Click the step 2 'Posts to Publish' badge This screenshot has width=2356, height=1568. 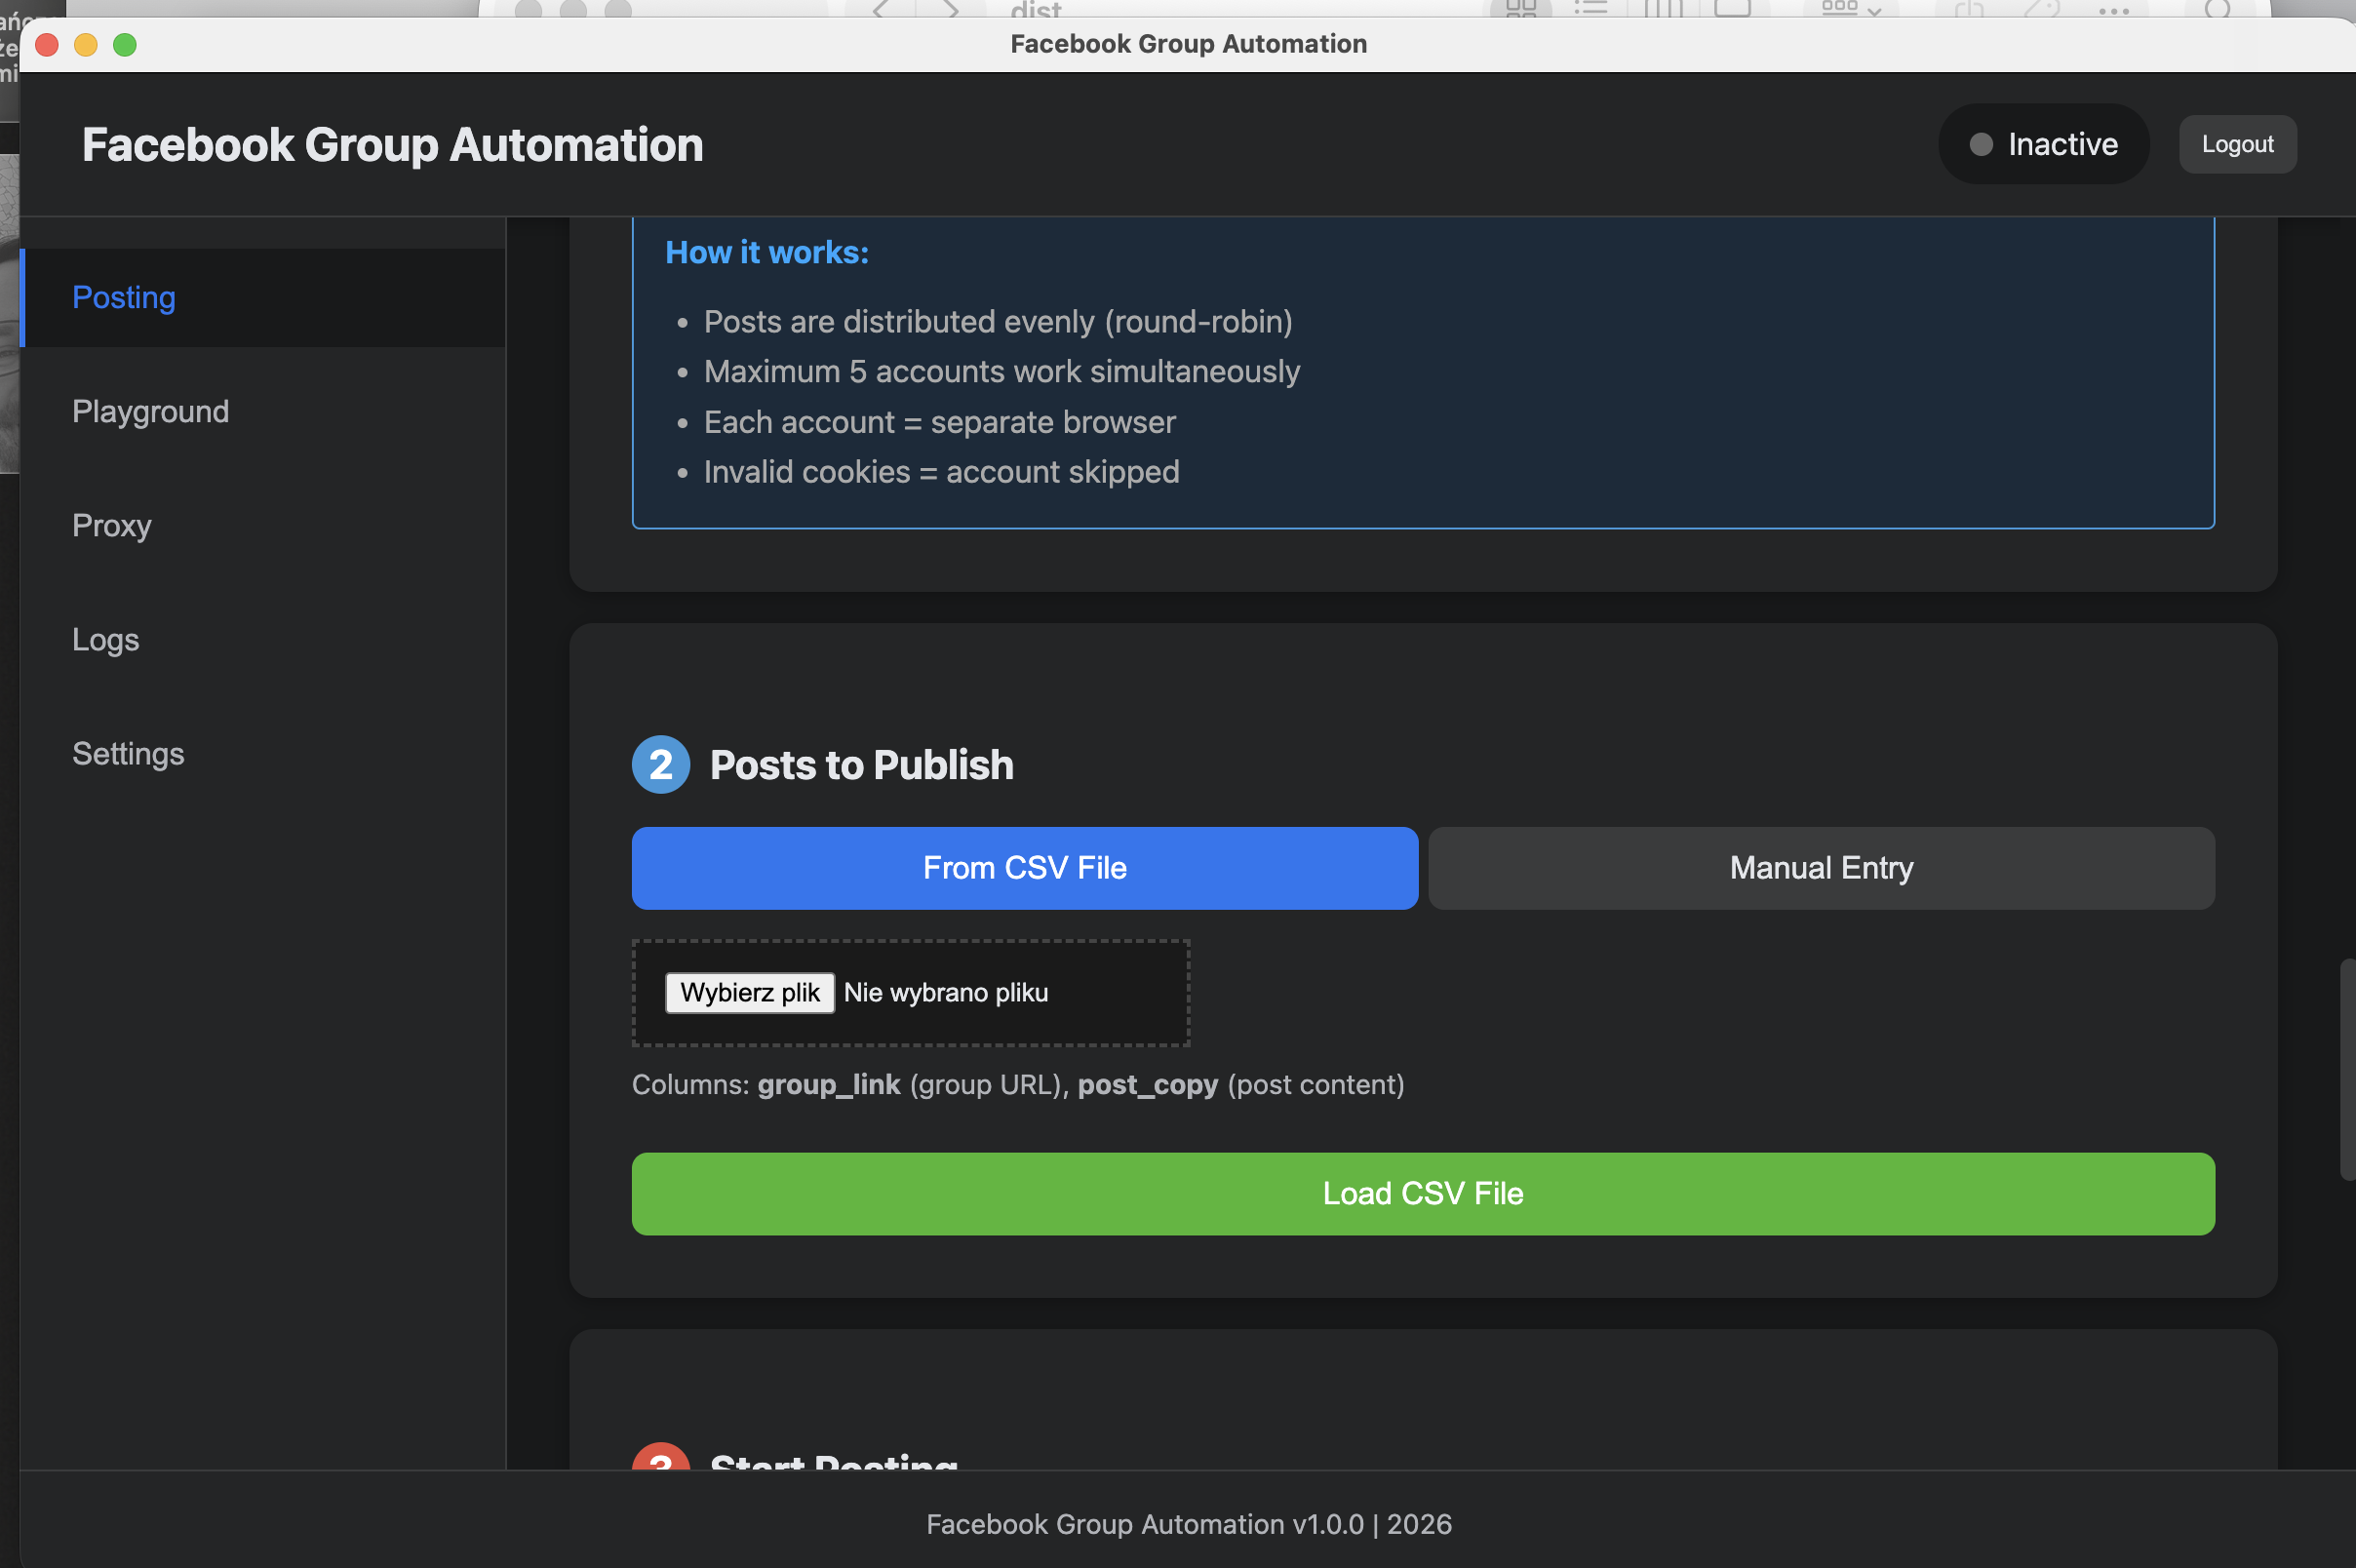click(660, 764)
